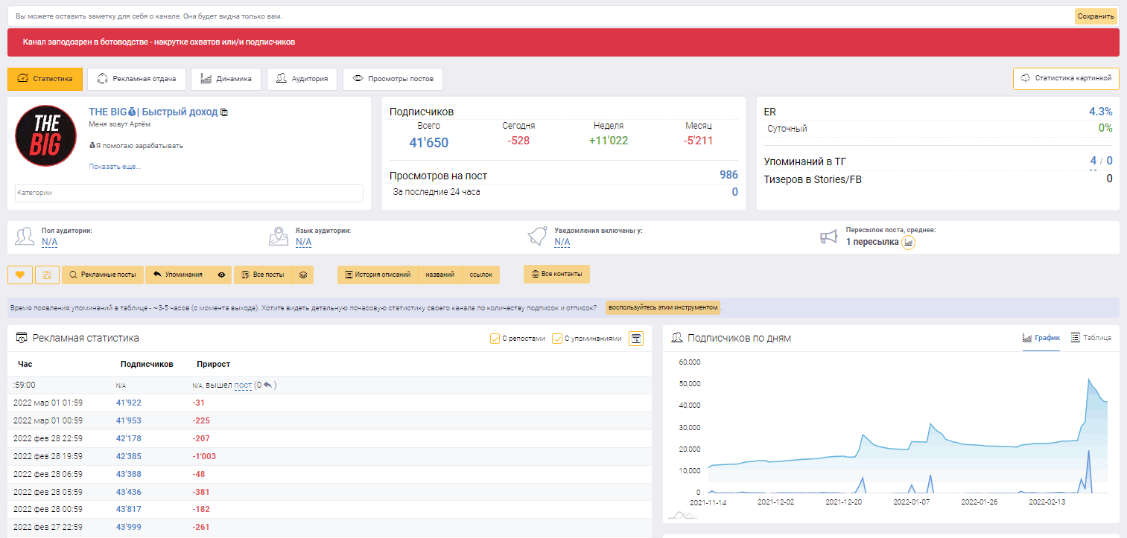Open the Статистика tab
The image size is (1127, 538).
click(45, 79)
